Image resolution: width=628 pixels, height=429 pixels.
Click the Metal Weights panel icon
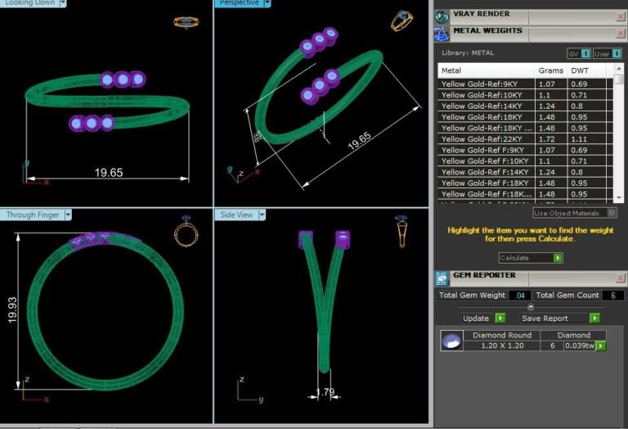[x=442, y=34]
